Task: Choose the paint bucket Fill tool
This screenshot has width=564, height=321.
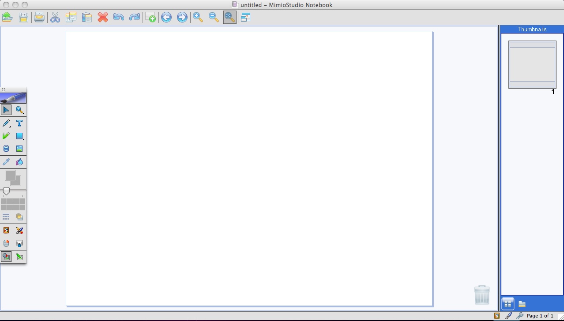Action: pyautogui.click(x=19, y=162)
